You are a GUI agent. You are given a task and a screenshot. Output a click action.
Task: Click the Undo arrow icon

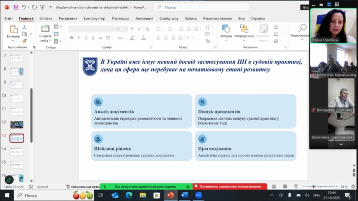(x=24, y=8)
